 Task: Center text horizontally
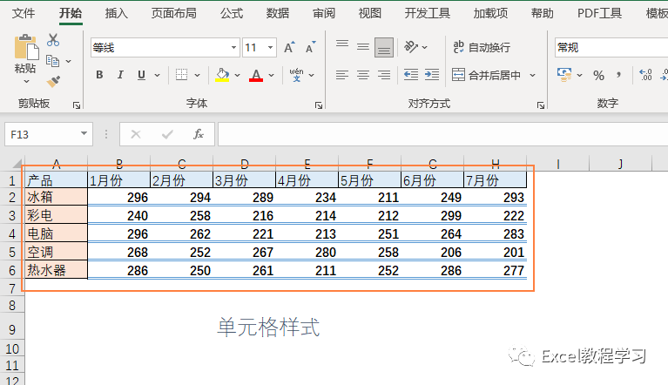pyautogui.click(x=363, y=76)
